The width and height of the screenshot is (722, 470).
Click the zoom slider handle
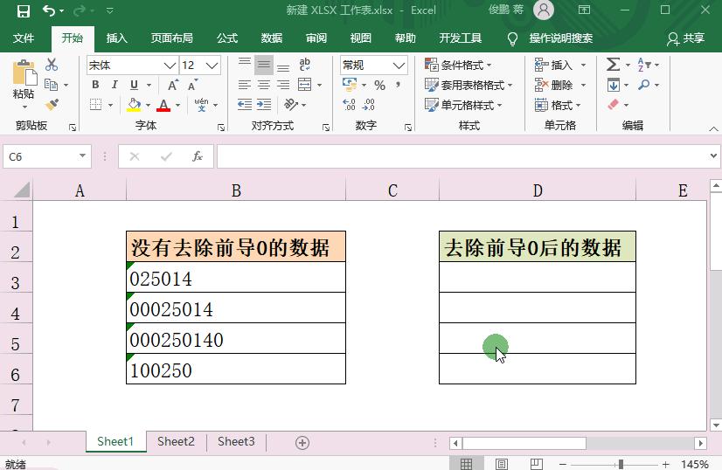click(x=621, y=464)
